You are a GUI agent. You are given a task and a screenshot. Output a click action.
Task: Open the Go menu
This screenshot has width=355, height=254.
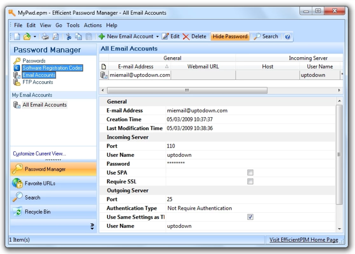coord(59,25)
